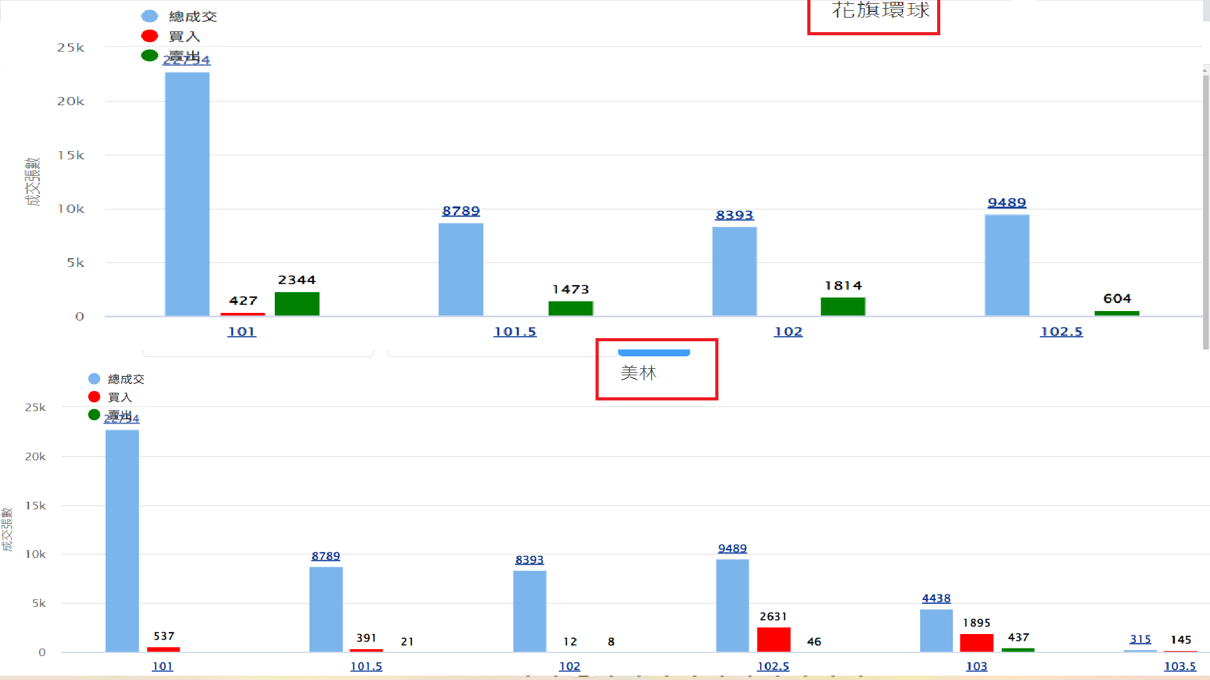Open the 102.5 price link in upper chart
The width and height of the screenshot is (1210, 680).
(1061, 332)
